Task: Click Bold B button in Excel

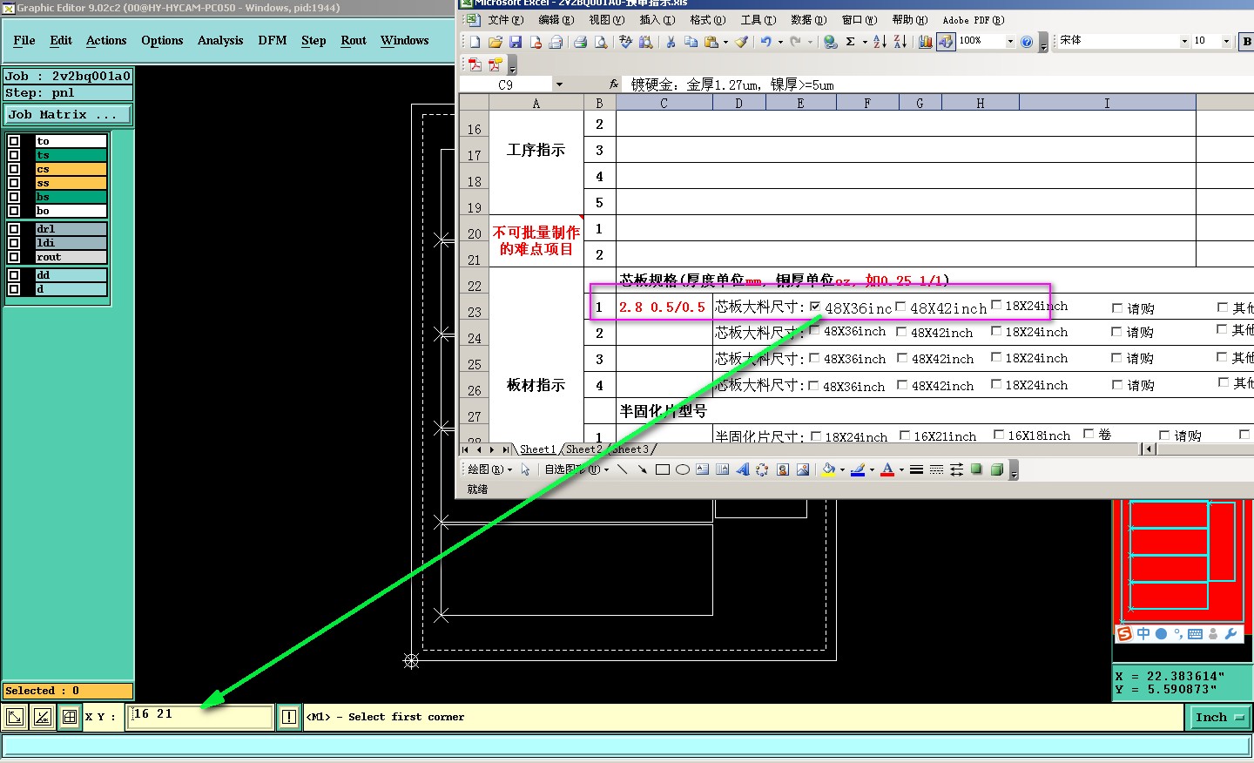Action: point(1246,41)
